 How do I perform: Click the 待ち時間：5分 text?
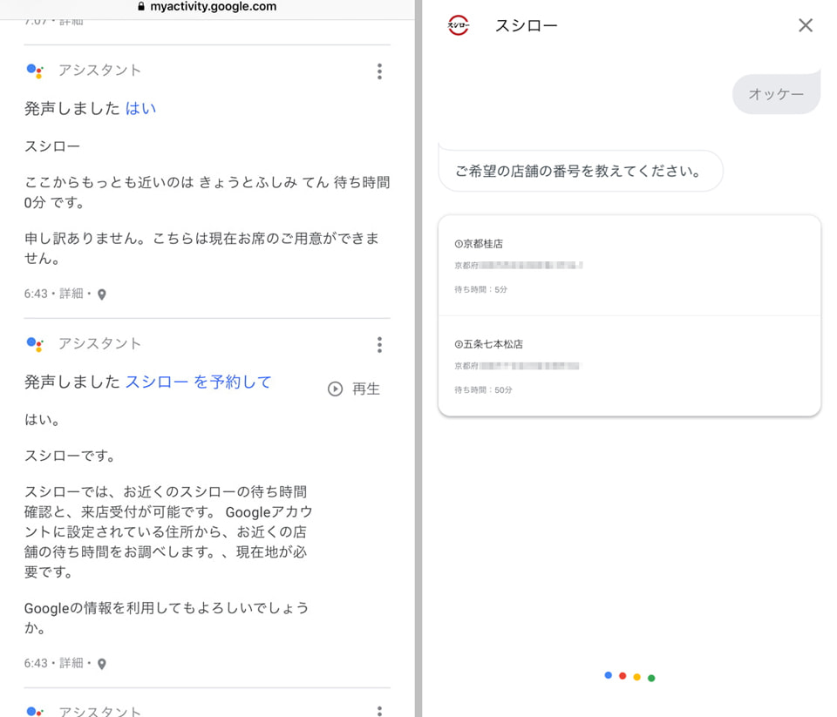480,289
